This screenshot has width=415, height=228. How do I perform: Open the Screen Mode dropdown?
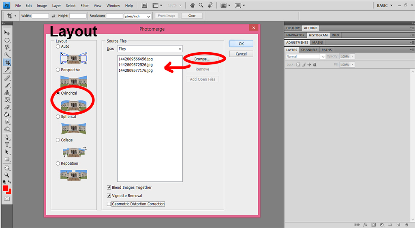click(x=240, y=5)
